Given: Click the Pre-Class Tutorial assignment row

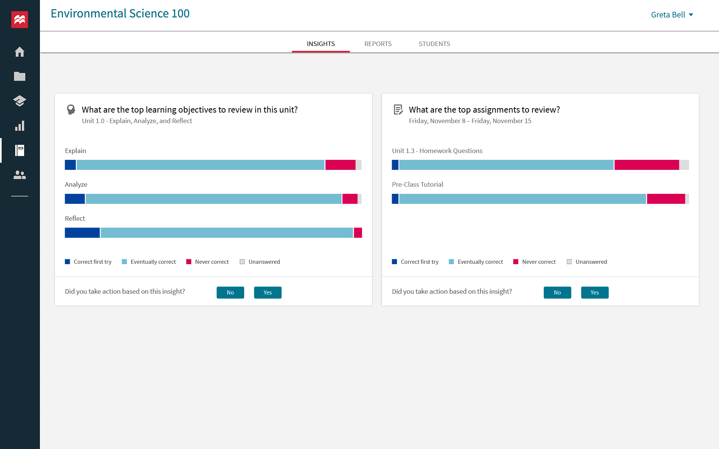Looking at the screenshot, I should pos(540,192).
